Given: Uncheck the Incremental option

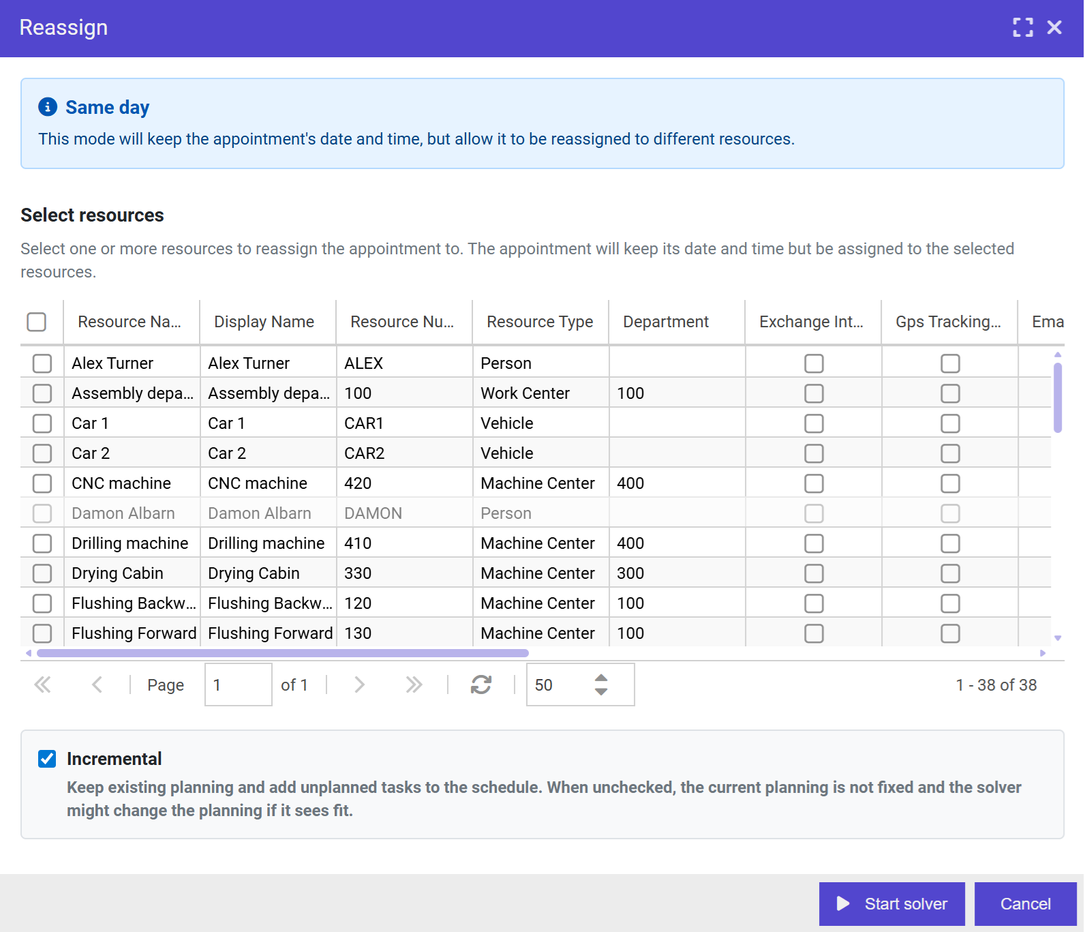Looking at the screenshot, I should [47, 759].
